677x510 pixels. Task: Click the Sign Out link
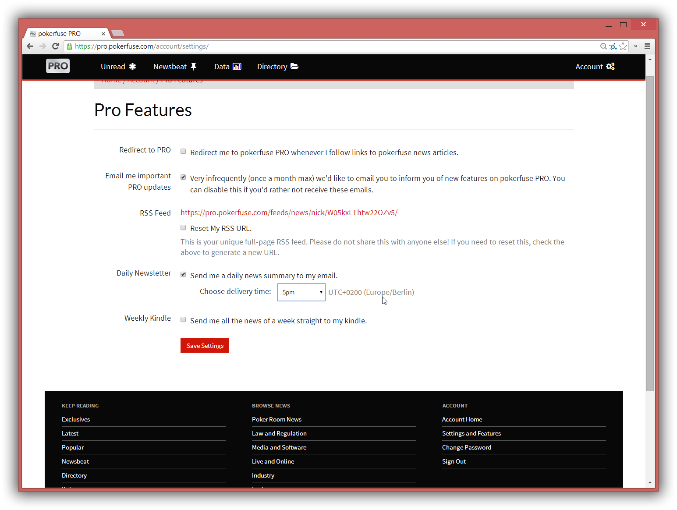pyautogui.click(x=454, y=461)
